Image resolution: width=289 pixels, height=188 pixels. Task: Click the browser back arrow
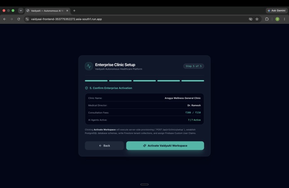[5, 19]
